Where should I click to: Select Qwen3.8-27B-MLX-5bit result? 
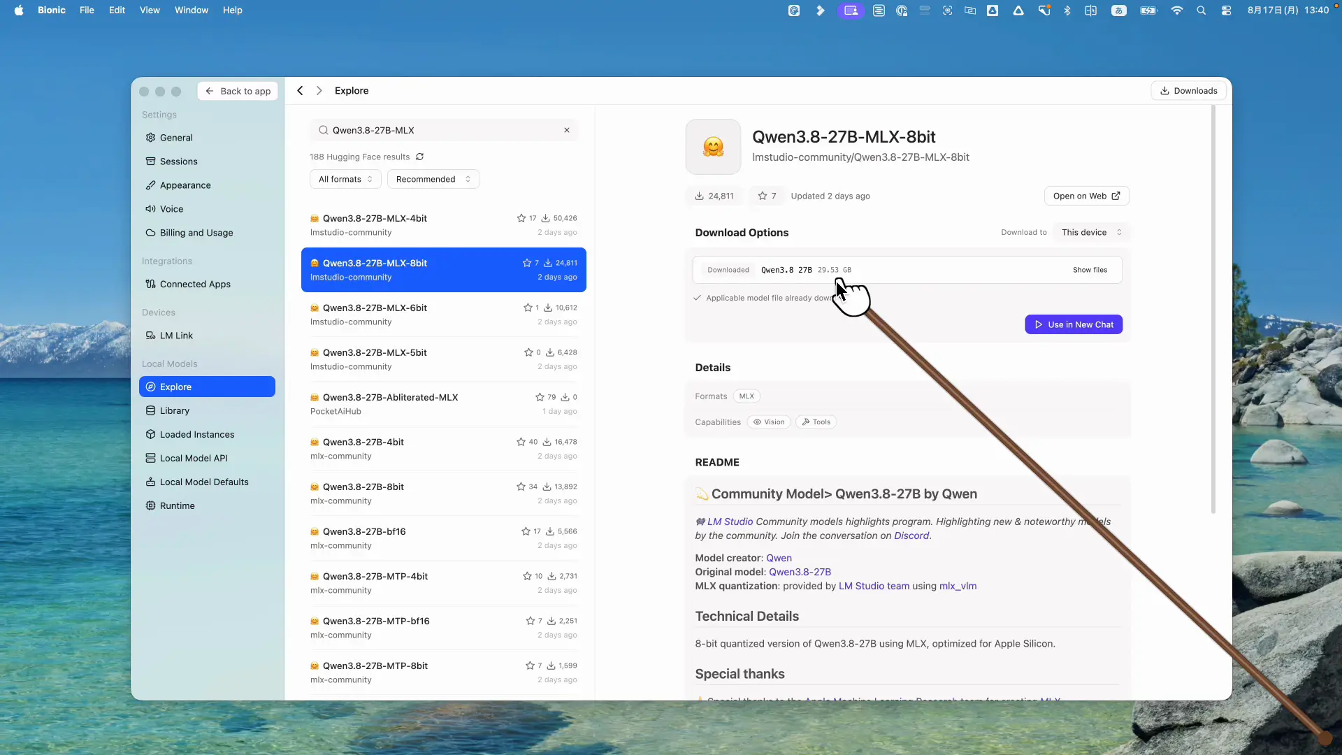pyautogui.click(x=444, y=359)
